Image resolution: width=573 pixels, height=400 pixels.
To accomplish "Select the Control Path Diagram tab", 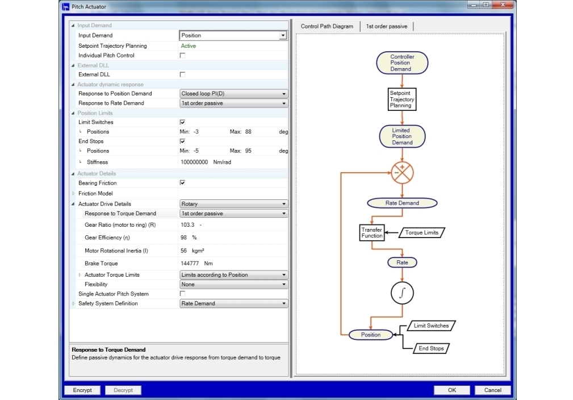I will [x=327, y=26].
